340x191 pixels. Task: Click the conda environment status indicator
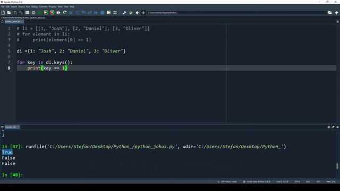pos(257,181)
